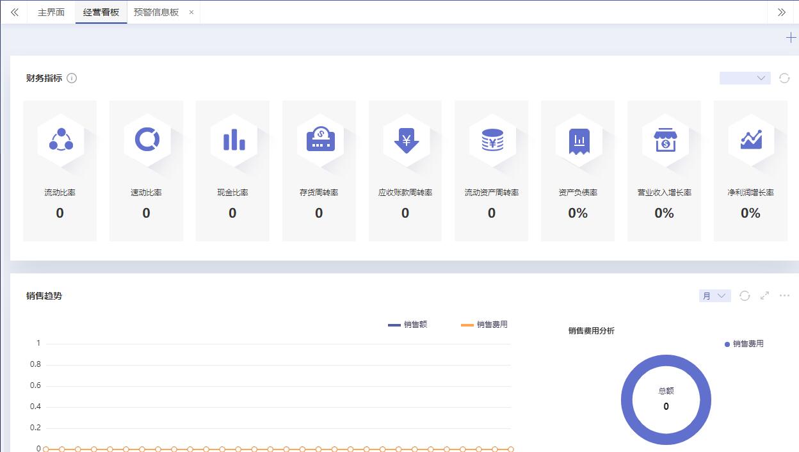Click the 0% value under 净利润增长率

750,213
